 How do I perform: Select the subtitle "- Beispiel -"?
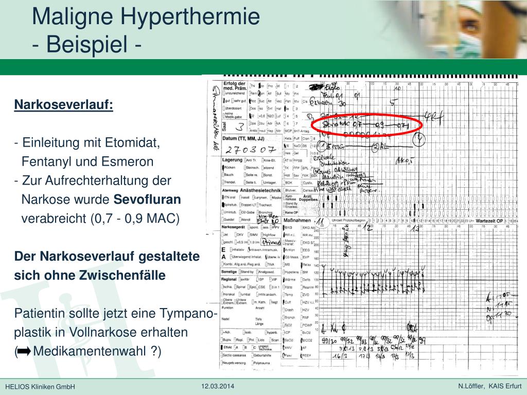point(86,44)
